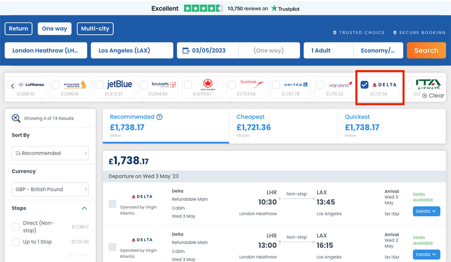The image size is (451, 262).
Task: Open the Sort By Recommended dropdown
Action: point(50,153)
